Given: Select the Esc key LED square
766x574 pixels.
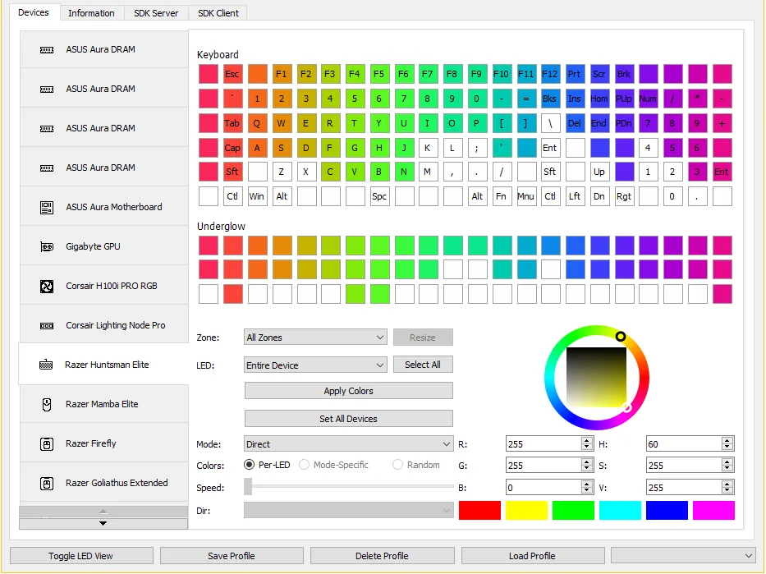Looking at the screenshot, I should (232, 74).
